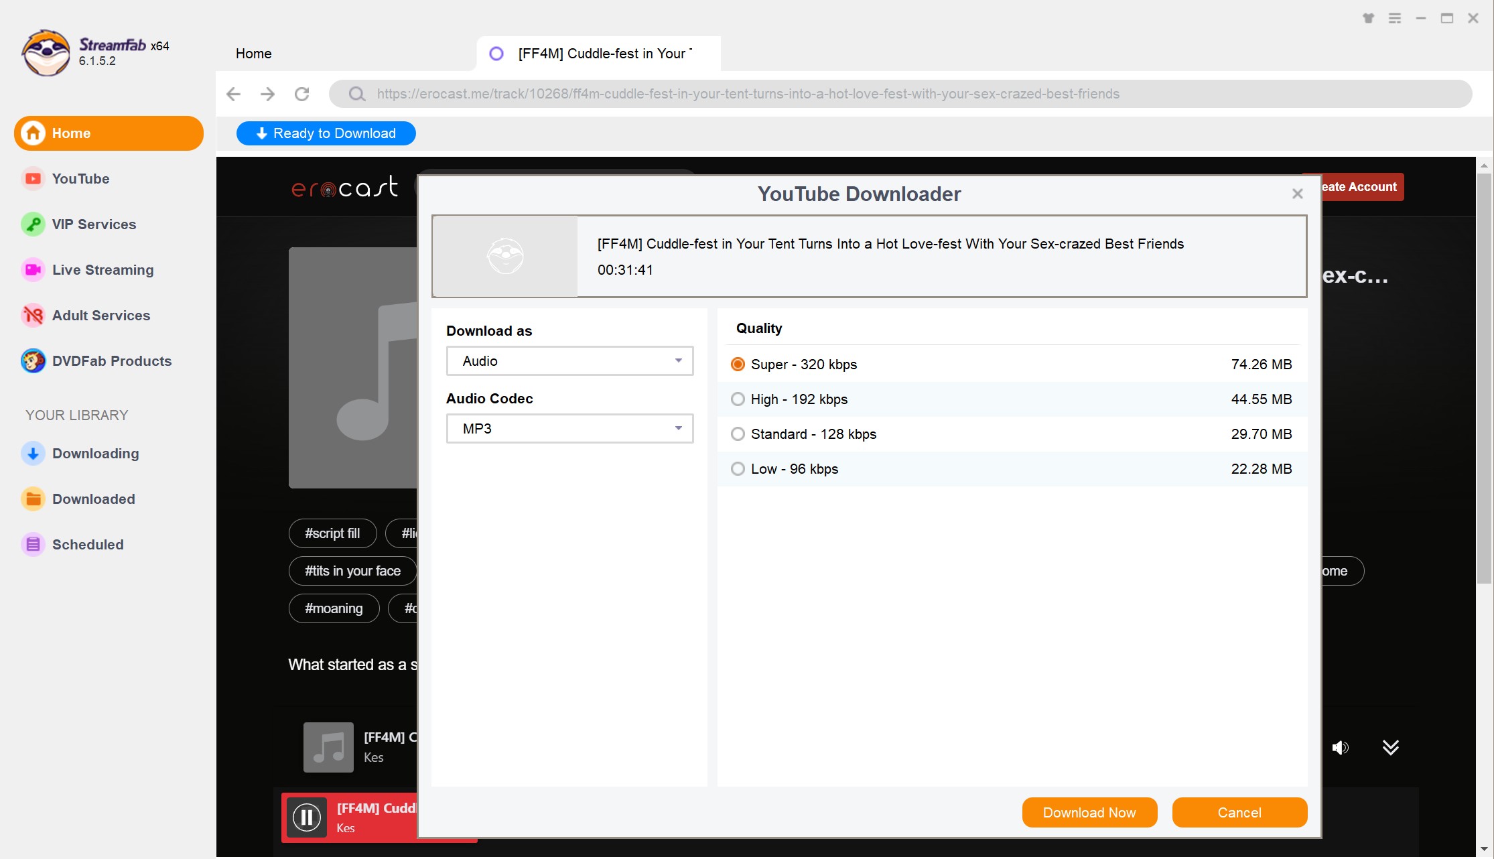Click the Download Now button
1494x859 pixels.
tap(1089, 813)
